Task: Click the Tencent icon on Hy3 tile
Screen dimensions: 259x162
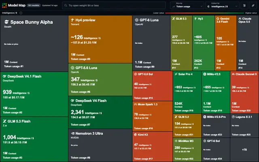Action: [x=195, y=19]
